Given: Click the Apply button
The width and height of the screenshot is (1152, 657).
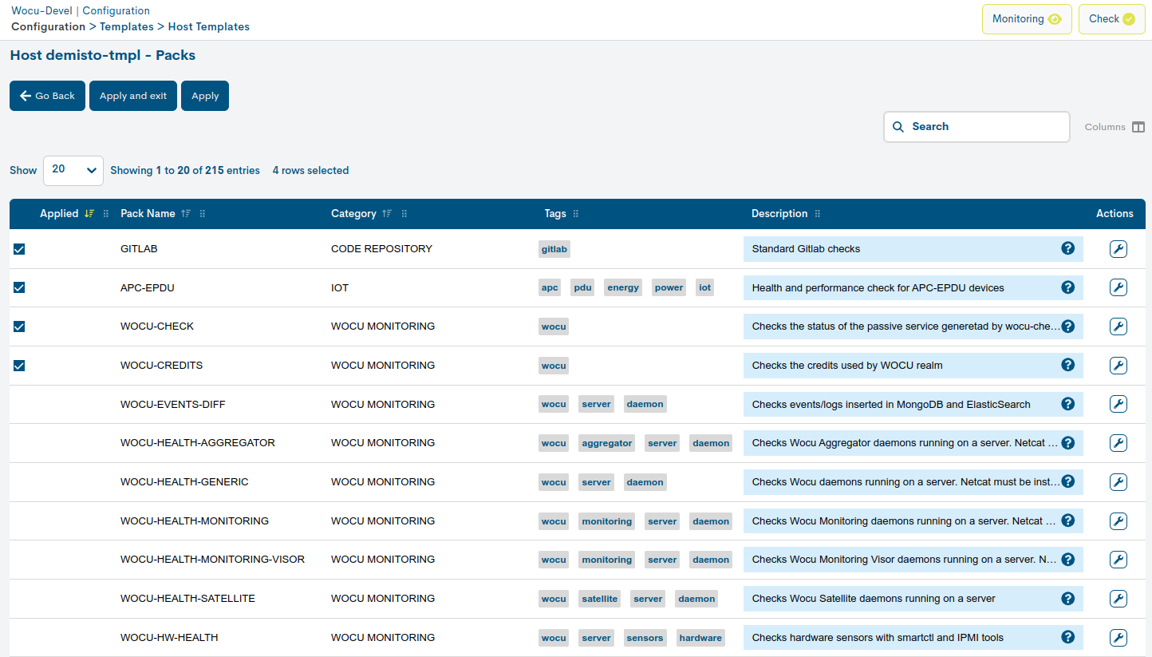Looking at the screenshot, I should [205, 96].
